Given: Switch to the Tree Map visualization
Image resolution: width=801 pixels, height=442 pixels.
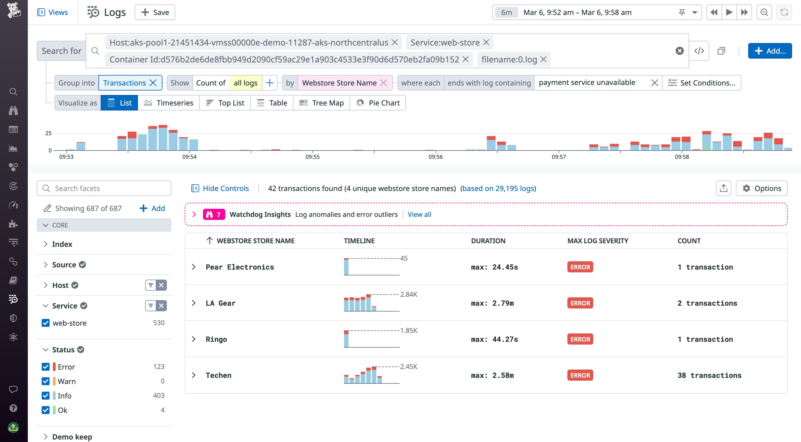Looking at the screenshot, I should click(x=321, y=103).
